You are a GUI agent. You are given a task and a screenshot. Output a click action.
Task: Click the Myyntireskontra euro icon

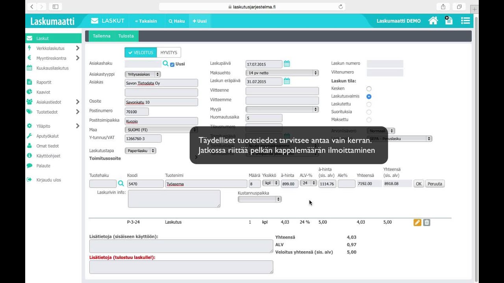pos(29,58)
